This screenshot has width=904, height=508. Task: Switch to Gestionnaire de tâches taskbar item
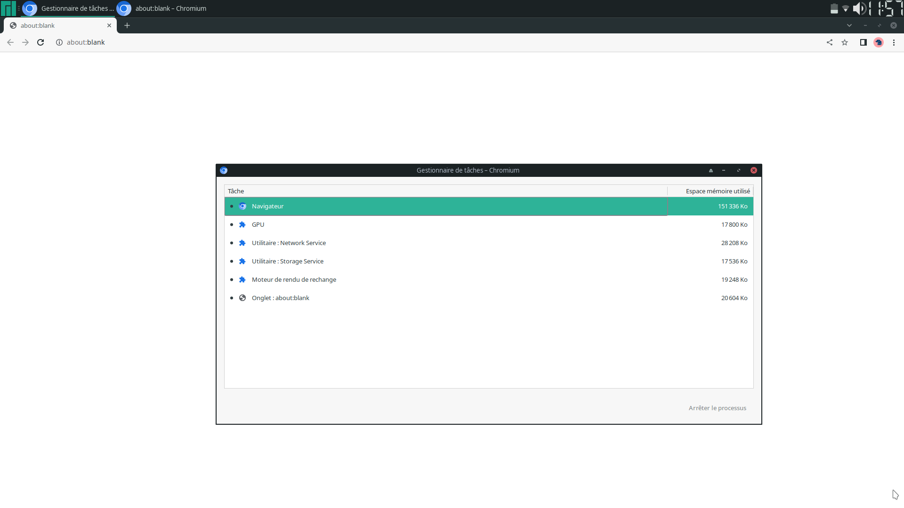pyautogui.click(x=69, y=8)
